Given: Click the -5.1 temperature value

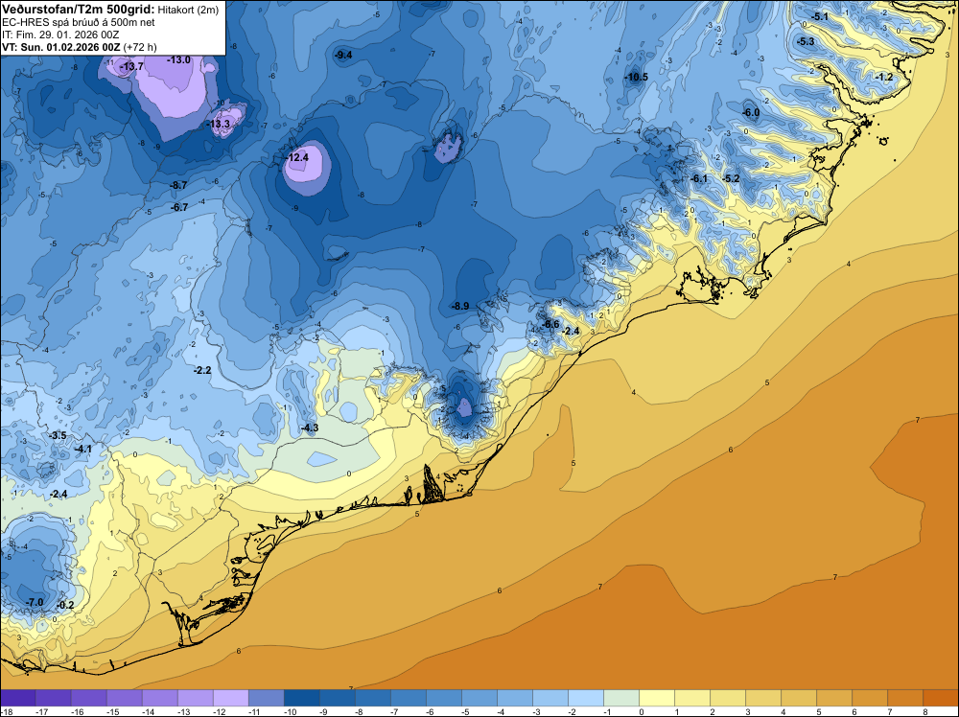Looking at the screenshot, I should (x=820, y=17).
